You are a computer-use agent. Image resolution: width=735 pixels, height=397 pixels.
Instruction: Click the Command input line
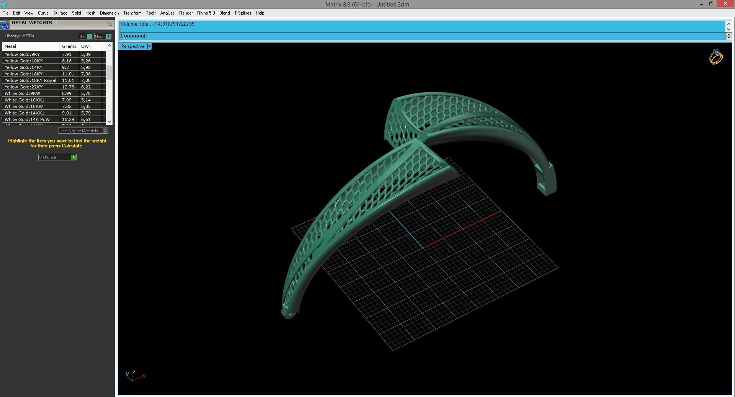(422, 36)
